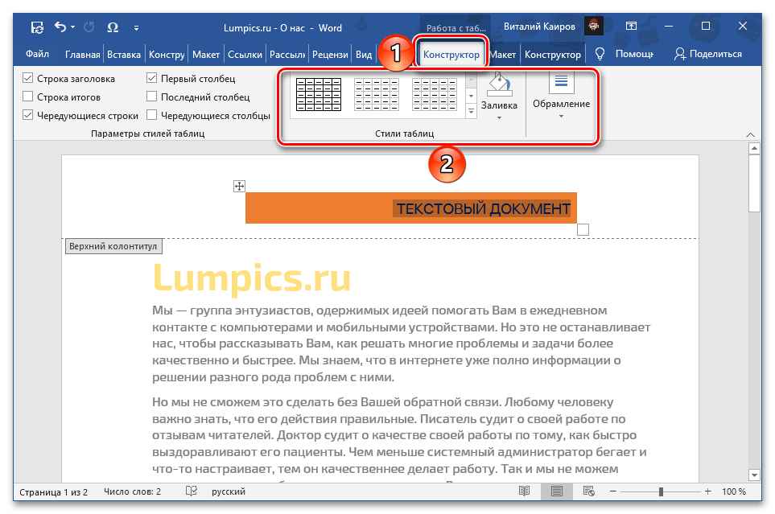Select the second dashed table style thumbnail
Viewport: 775px width, 514px height.
[377, 94]
